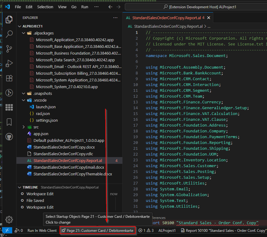Open the Bookmarks panel icon
267x237 pixels.
click(9, 122)
